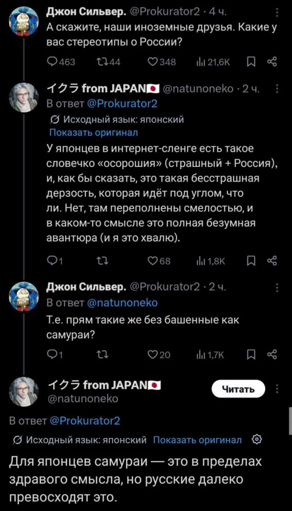The width and height of the screenshot is (292, 511).
Task: Open more options for the first tweet
Action: tap(278, 16)
